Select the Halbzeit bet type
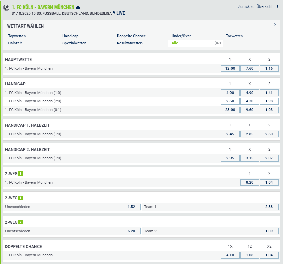Viewport: 283px width, 264px height. pyautogui.click(x=15, y=43)
